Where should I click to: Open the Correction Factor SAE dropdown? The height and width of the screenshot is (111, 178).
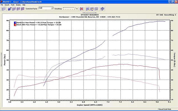point(46,8)
